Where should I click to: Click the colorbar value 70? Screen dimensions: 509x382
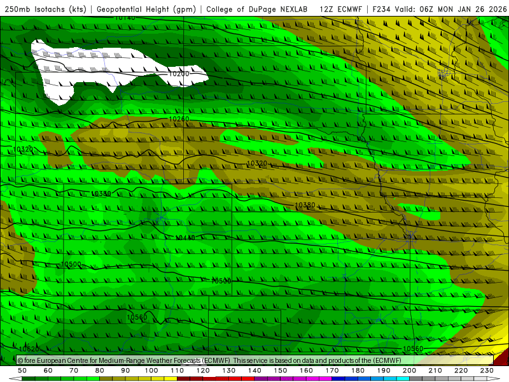pyautogui.click(x=74, y=371)
